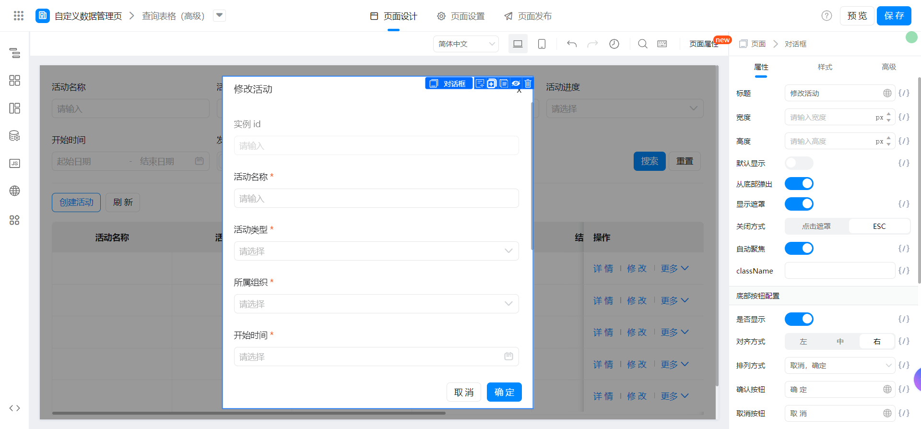Bind variable for className with the {/} icon

[904, 271]
